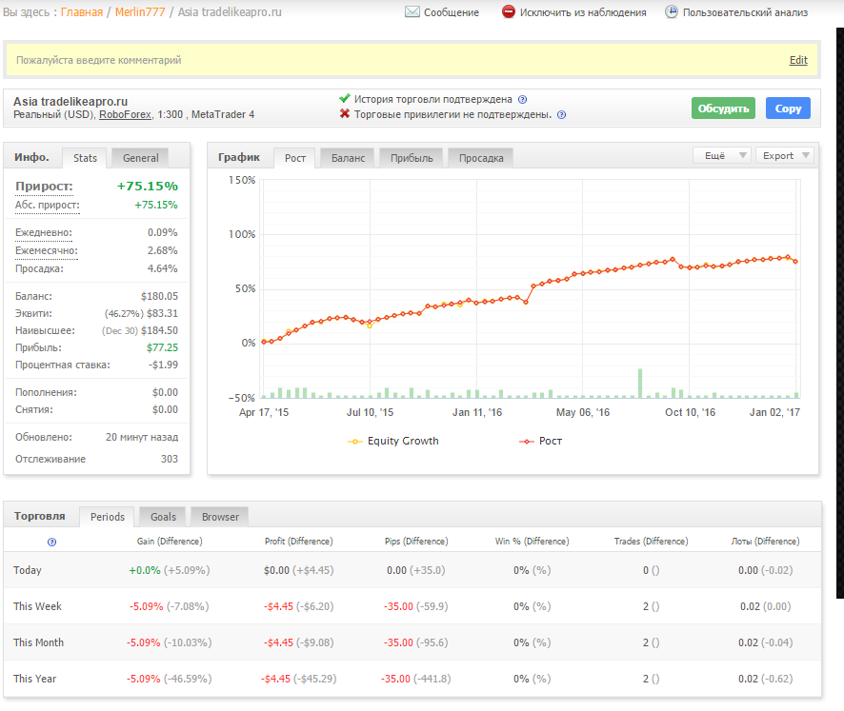Click the interest value -$1.99
Screen dimensions: 844x711
coord(163,365)
